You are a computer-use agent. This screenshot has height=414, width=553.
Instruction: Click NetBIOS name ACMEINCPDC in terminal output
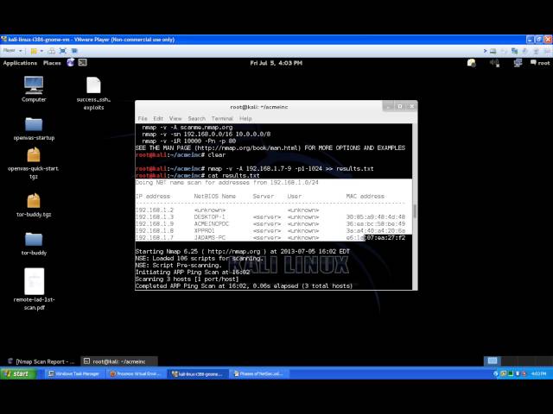[x=211, y=224]
